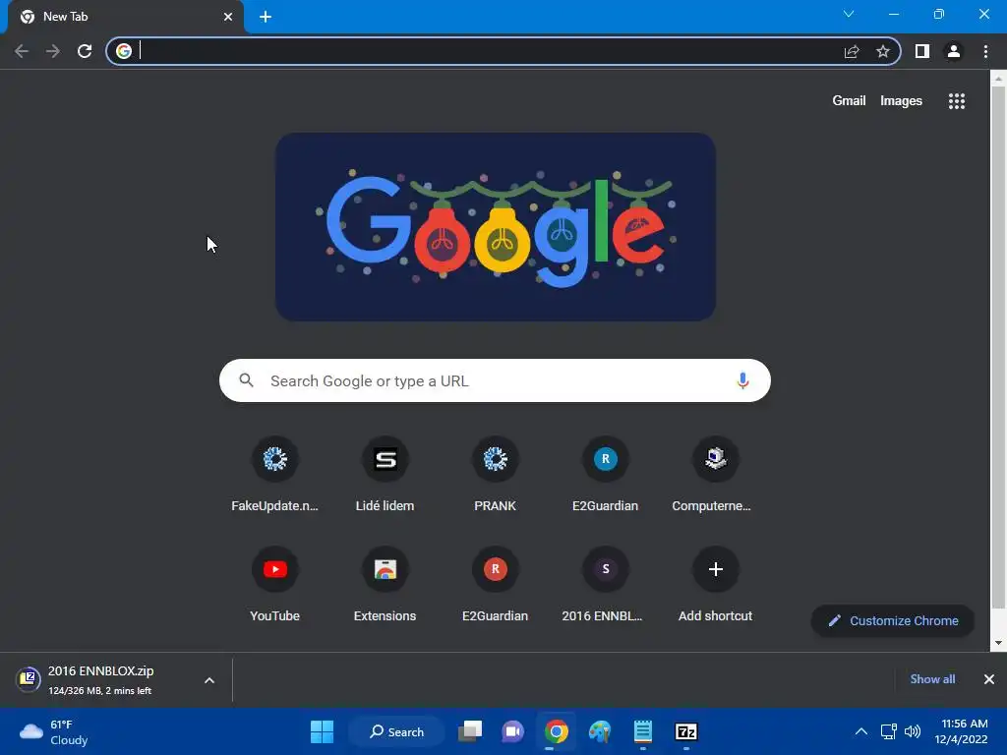The height and width of the screenshot is (755, 1007).
Task: Open taskbar Search box
Action: (x=397, y=731)
